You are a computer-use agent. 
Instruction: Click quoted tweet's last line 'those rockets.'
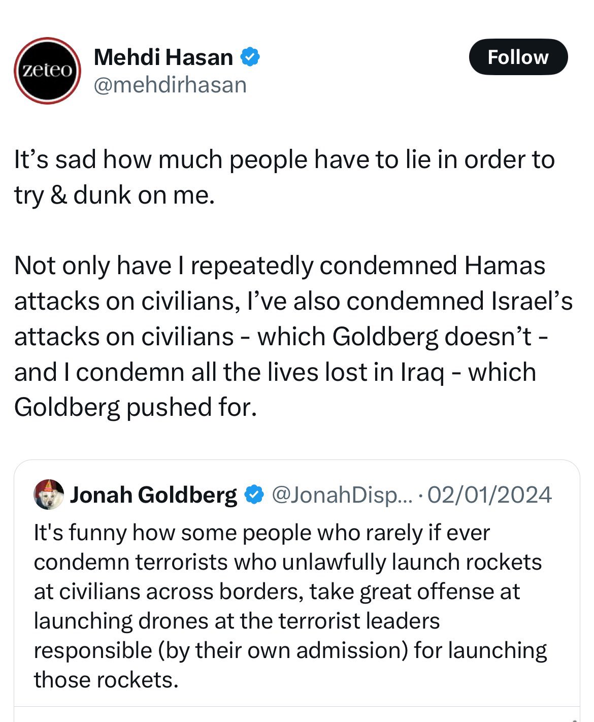[106, 679]
